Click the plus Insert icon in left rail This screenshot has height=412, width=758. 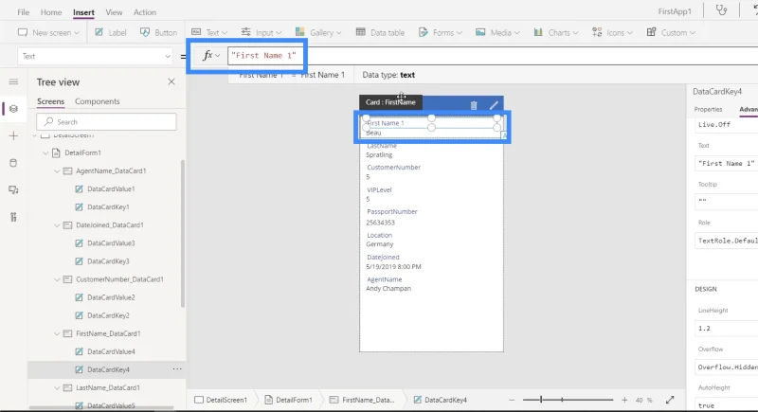pyautogui.click(x=13, y=135)
